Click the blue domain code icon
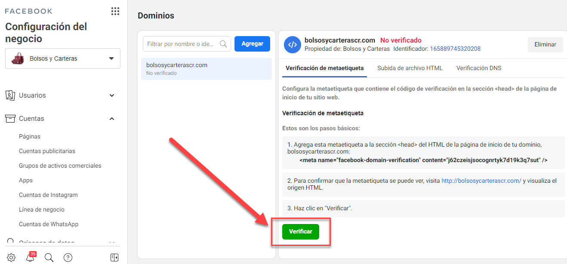The image size is (567, 264). coord(292,45)
